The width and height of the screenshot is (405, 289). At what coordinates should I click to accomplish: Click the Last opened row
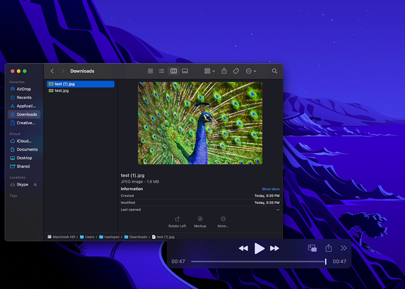tap(200, 210)
